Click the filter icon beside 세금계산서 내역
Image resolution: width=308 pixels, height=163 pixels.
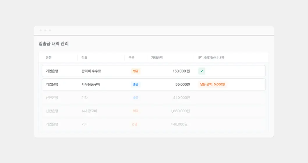[x=200, y=58]
